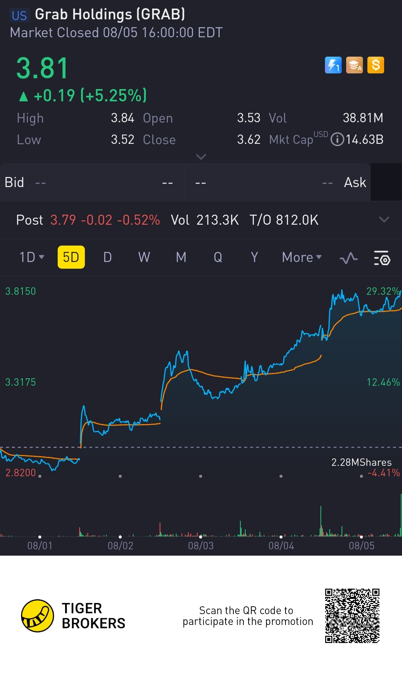Tap the yellow dollar sign icon
This screenshot has width=402, height=676.
point(376,65)
